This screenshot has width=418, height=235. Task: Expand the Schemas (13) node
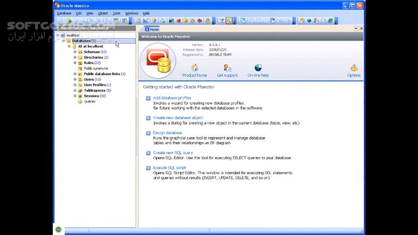[x=75, y=52]
